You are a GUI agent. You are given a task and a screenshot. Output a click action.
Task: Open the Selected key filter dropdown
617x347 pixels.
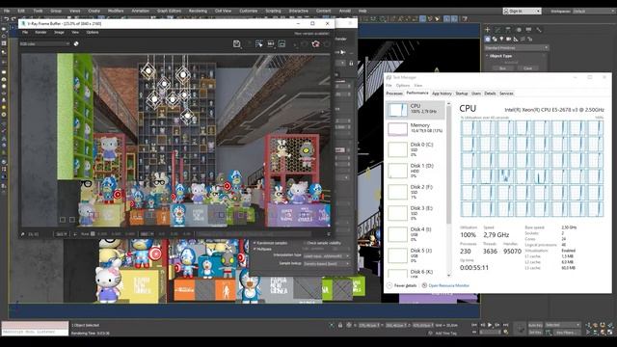563,325
